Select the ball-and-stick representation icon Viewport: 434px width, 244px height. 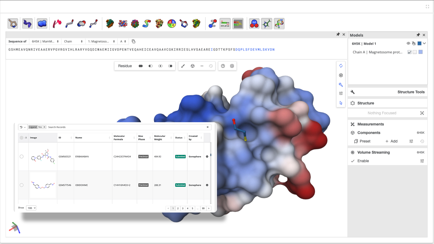coord(93,24)
